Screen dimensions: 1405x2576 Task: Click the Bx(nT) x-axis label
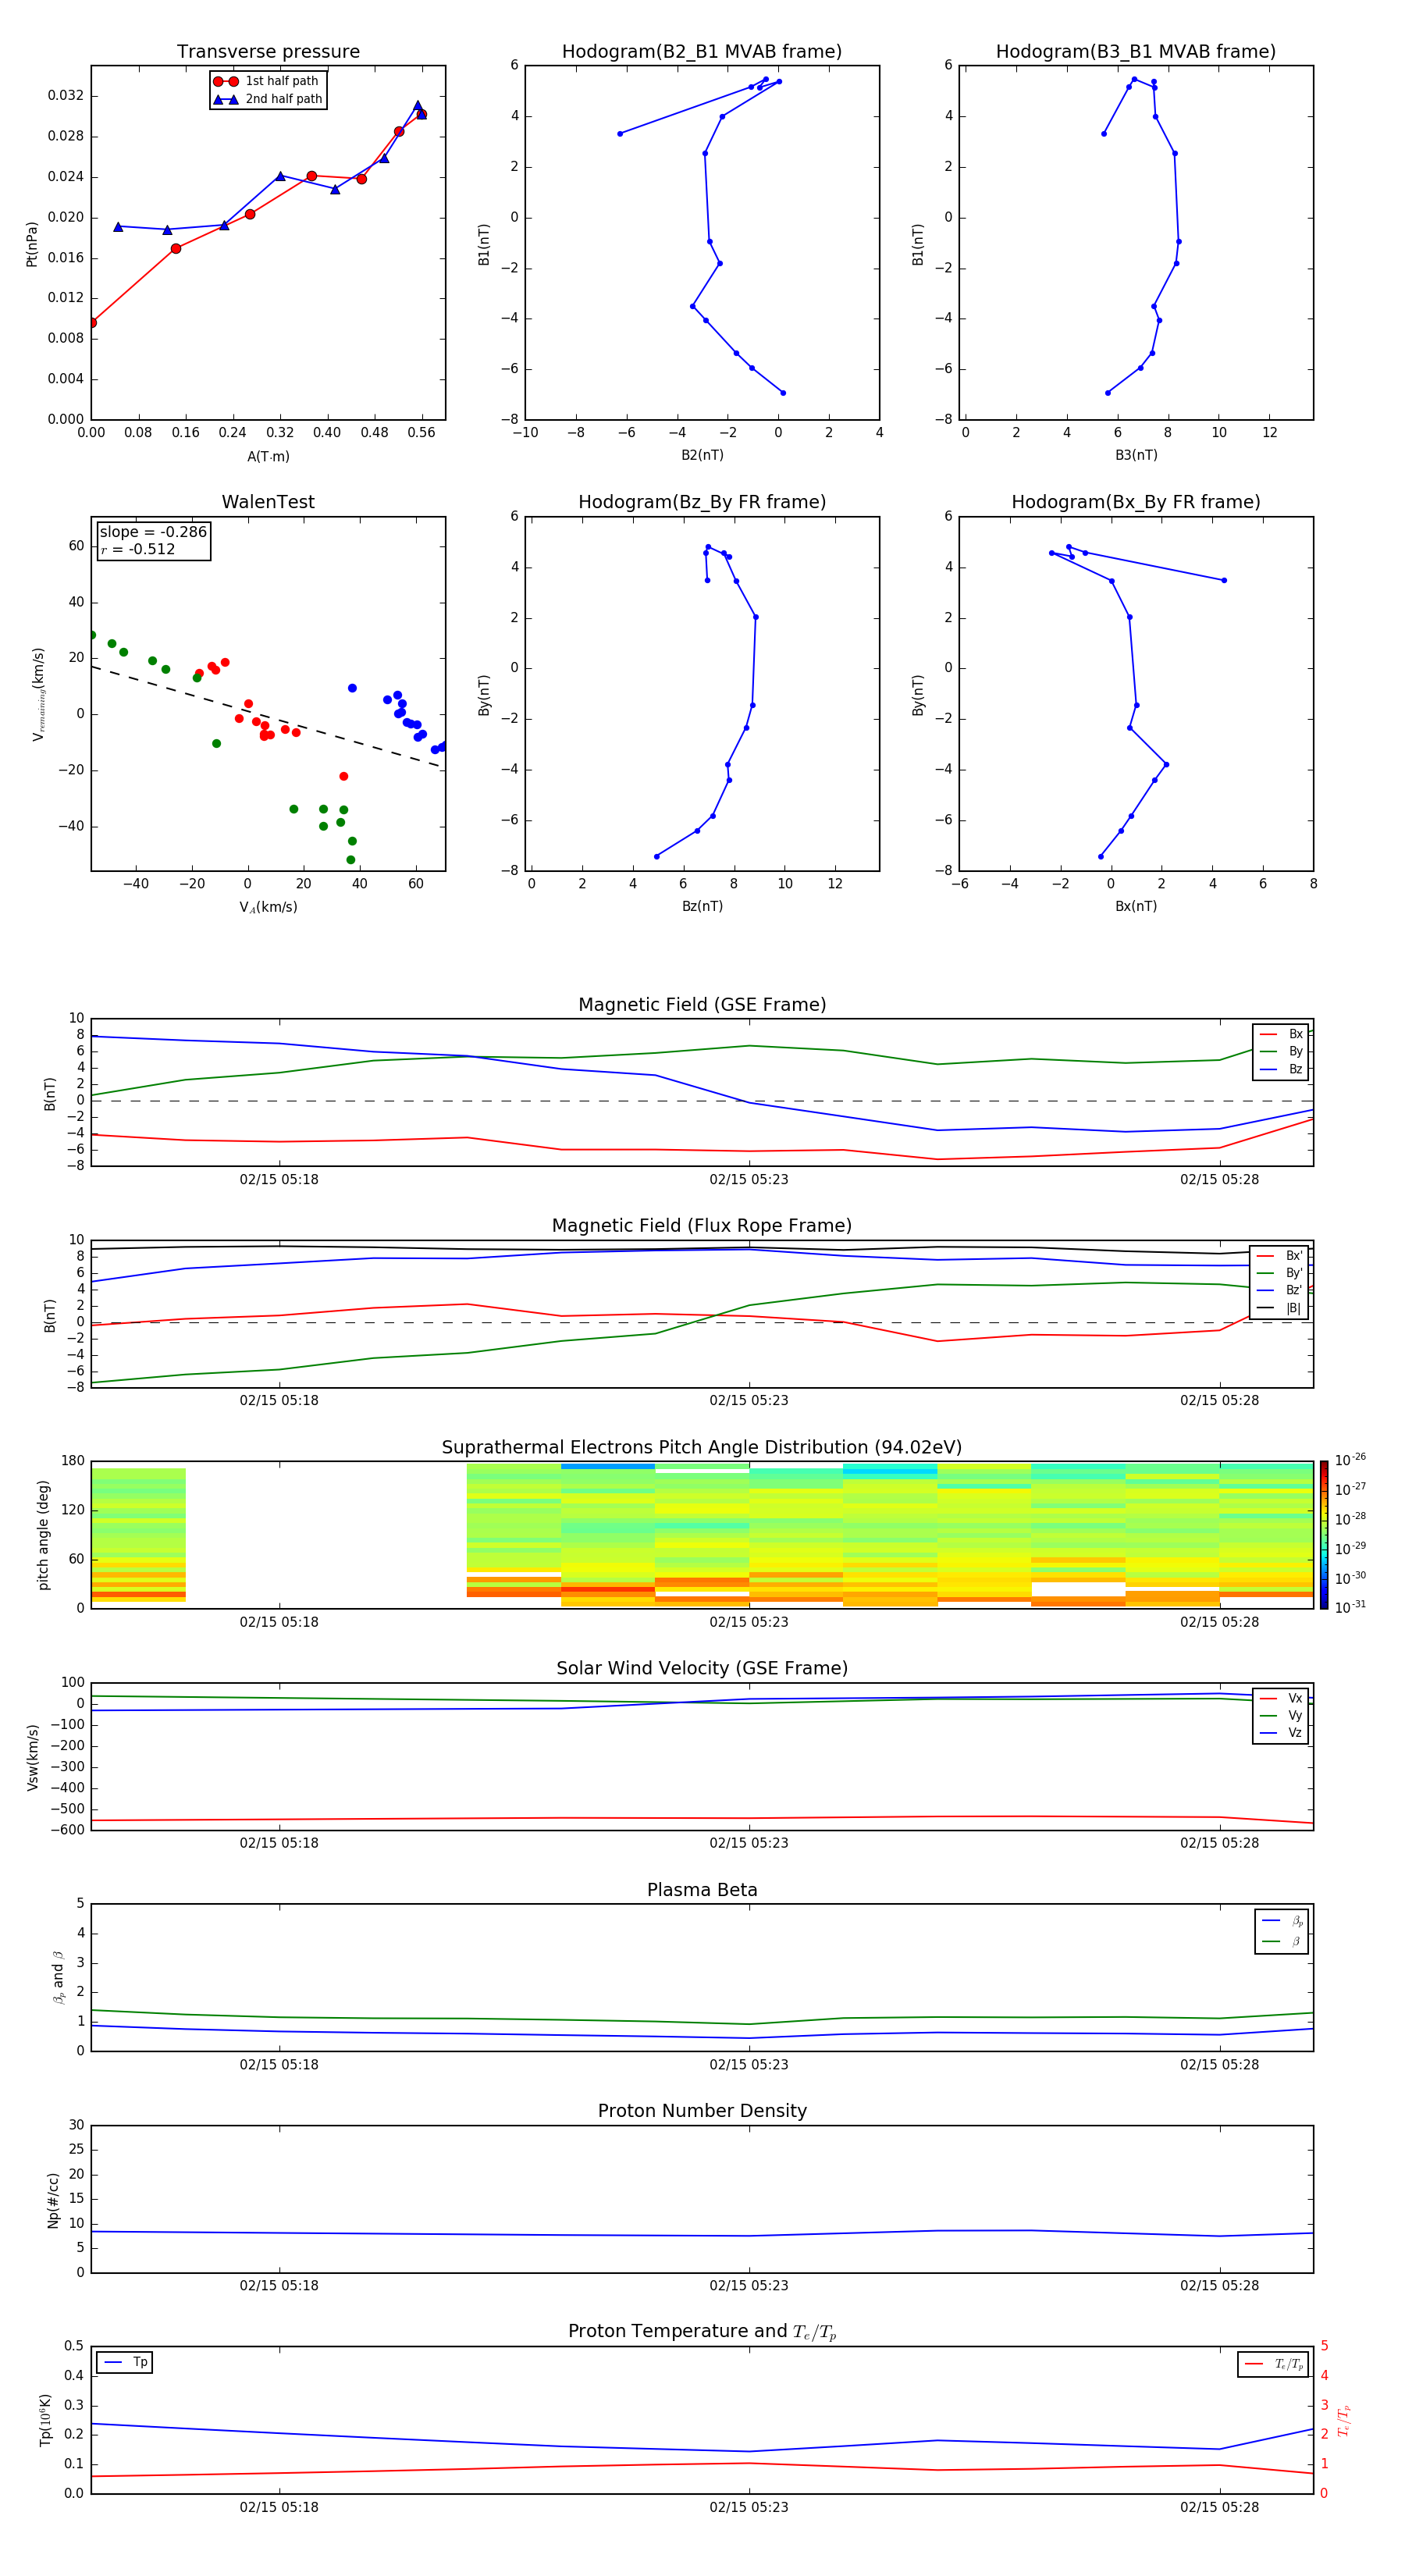point(1136,906)
